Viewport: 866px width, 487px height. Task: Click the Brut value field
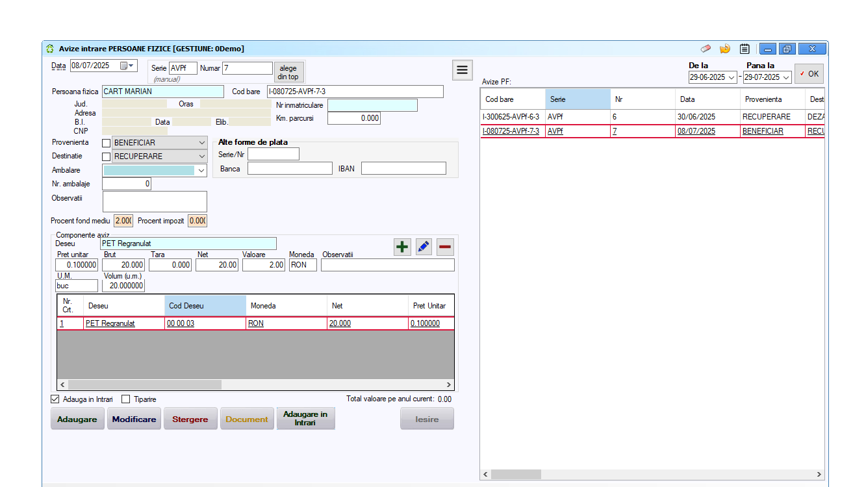click(123, 265)
